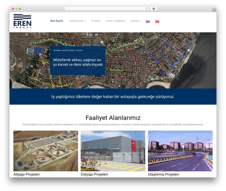Minimize the browser window with the yellow button
226x191 pixels.
tap(16, 9)
